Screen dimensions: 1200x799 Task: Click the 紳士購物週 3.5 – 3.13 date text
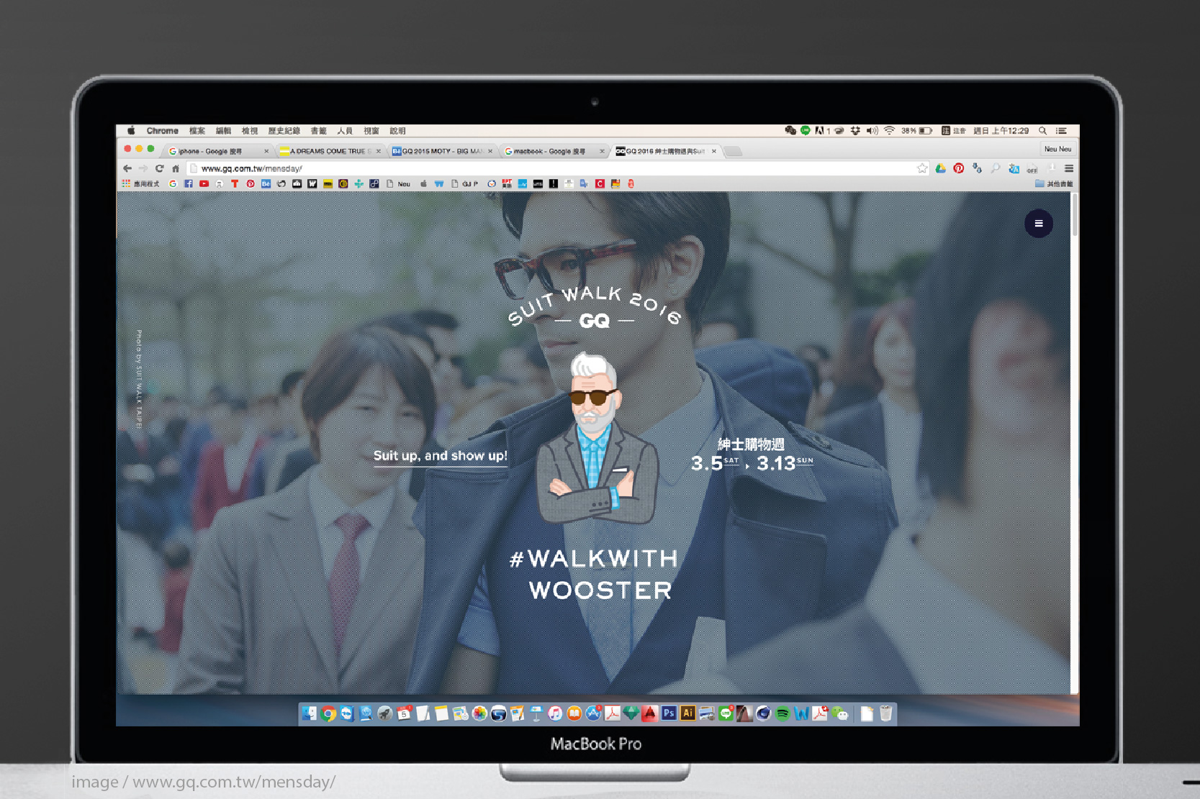point(752,455)
